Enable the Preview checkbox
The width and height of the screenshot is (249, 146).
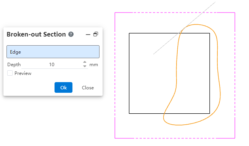click(10, 73)
